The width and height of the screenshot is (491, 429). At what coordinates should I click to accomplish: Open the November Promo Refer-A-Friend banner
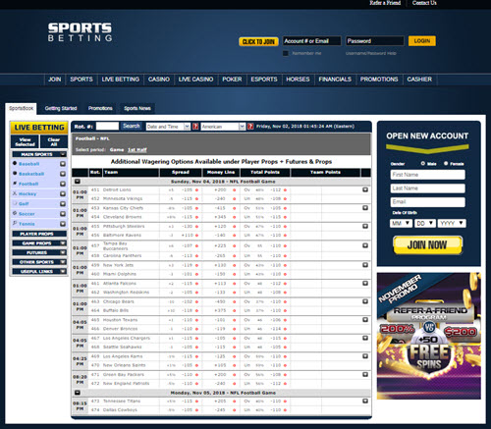coord(429,336)
